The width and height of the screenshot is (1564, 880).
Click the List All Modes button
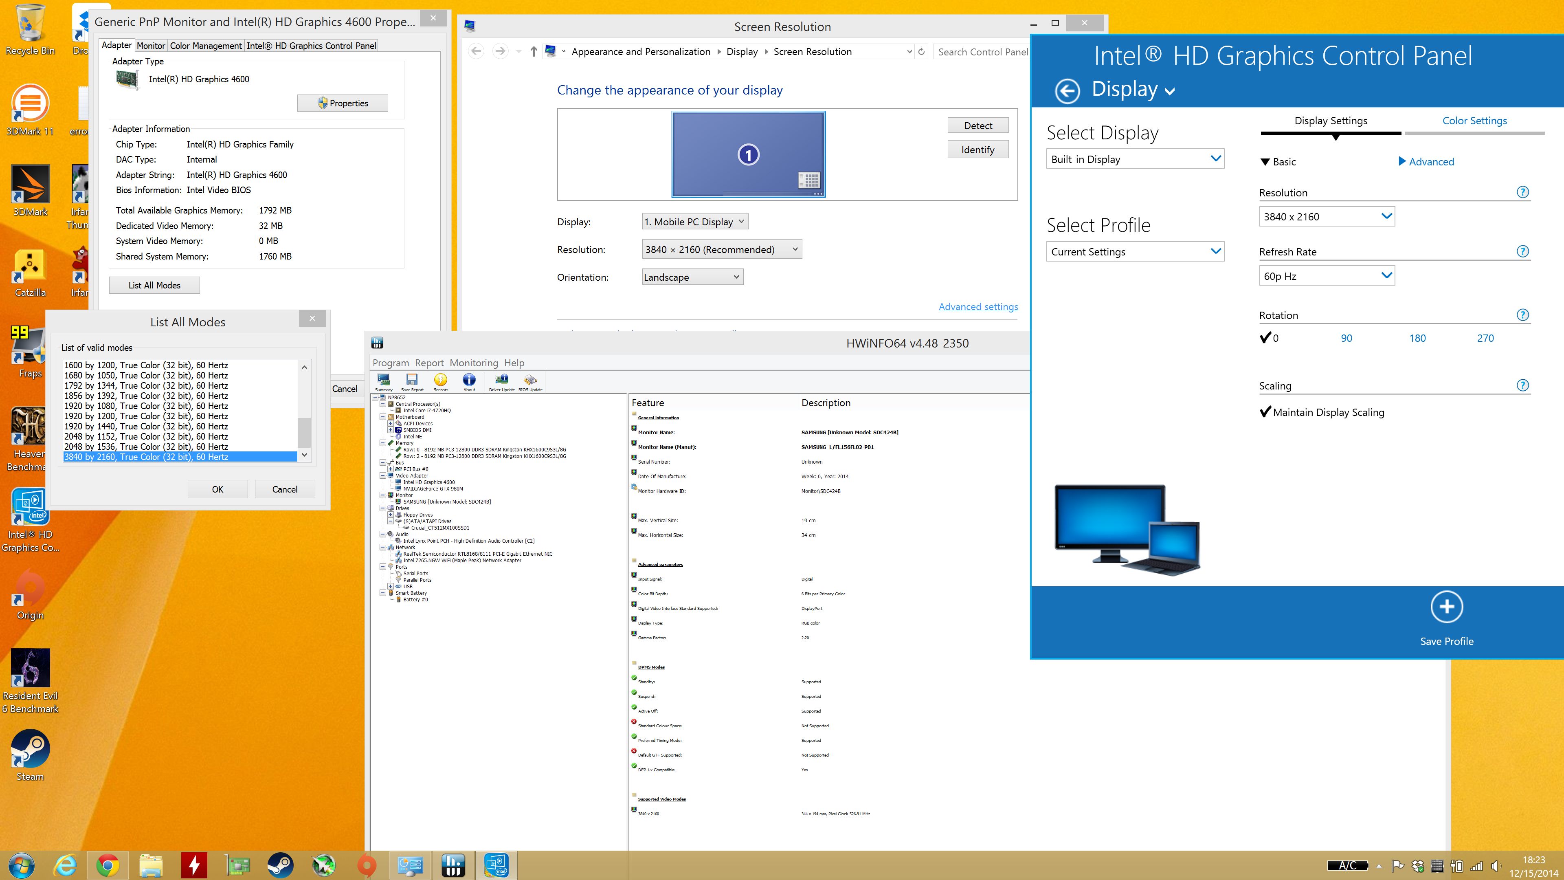(154, 285)
